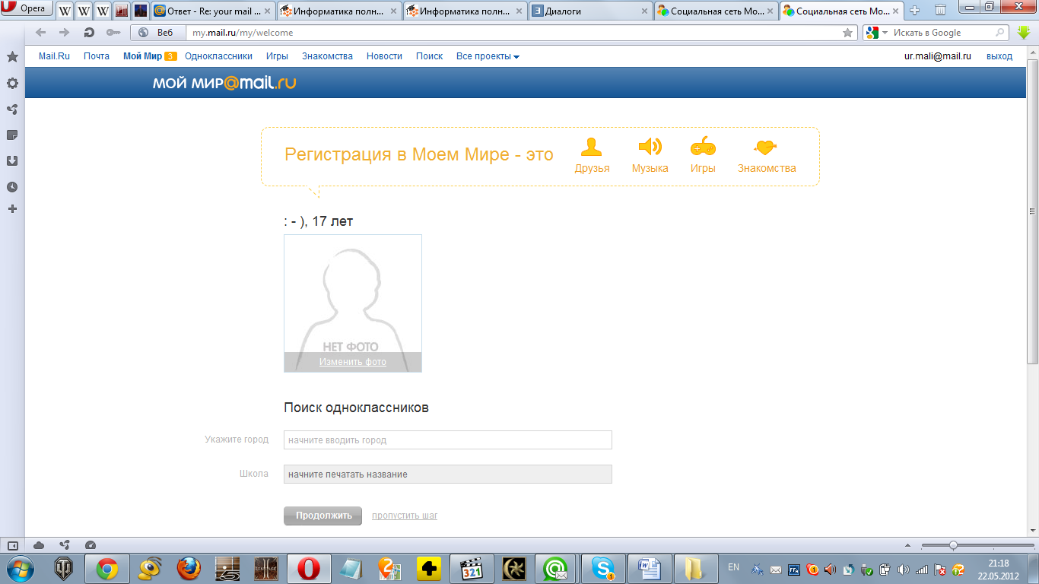Open the Opera main menu button
The height and width of the screenshot is (584, 1039).
tap(27, 8)
